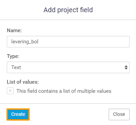Confirm new field with blue Create button
This screenshot has height=125, width=136.
18,114
